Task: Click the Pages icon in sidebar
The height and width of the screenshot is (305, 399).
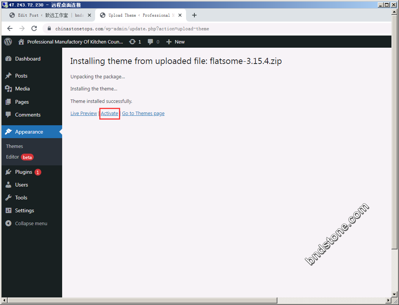Action: pyautogui.click(x=8, y=102)
